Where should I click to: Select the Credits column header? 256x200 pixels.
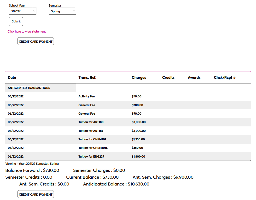[168, 78]
